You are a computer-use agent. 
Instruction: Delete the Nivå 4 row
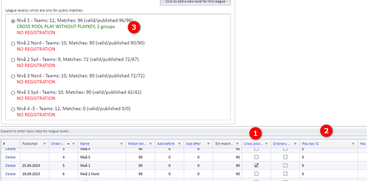[10, 149]
